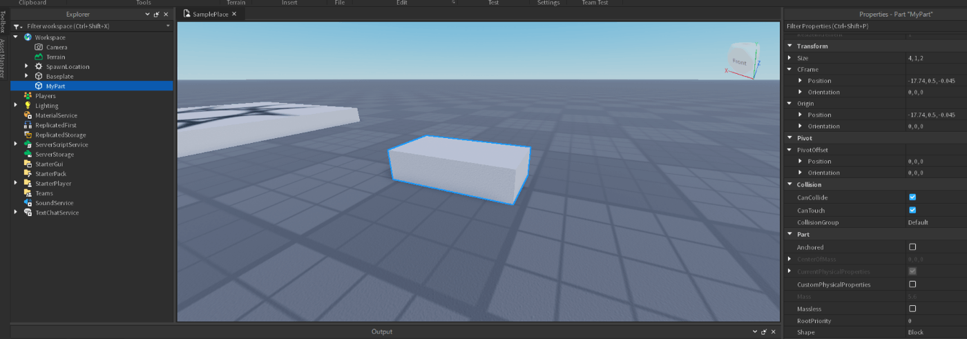Click the SoundService speaker icon

28,202
